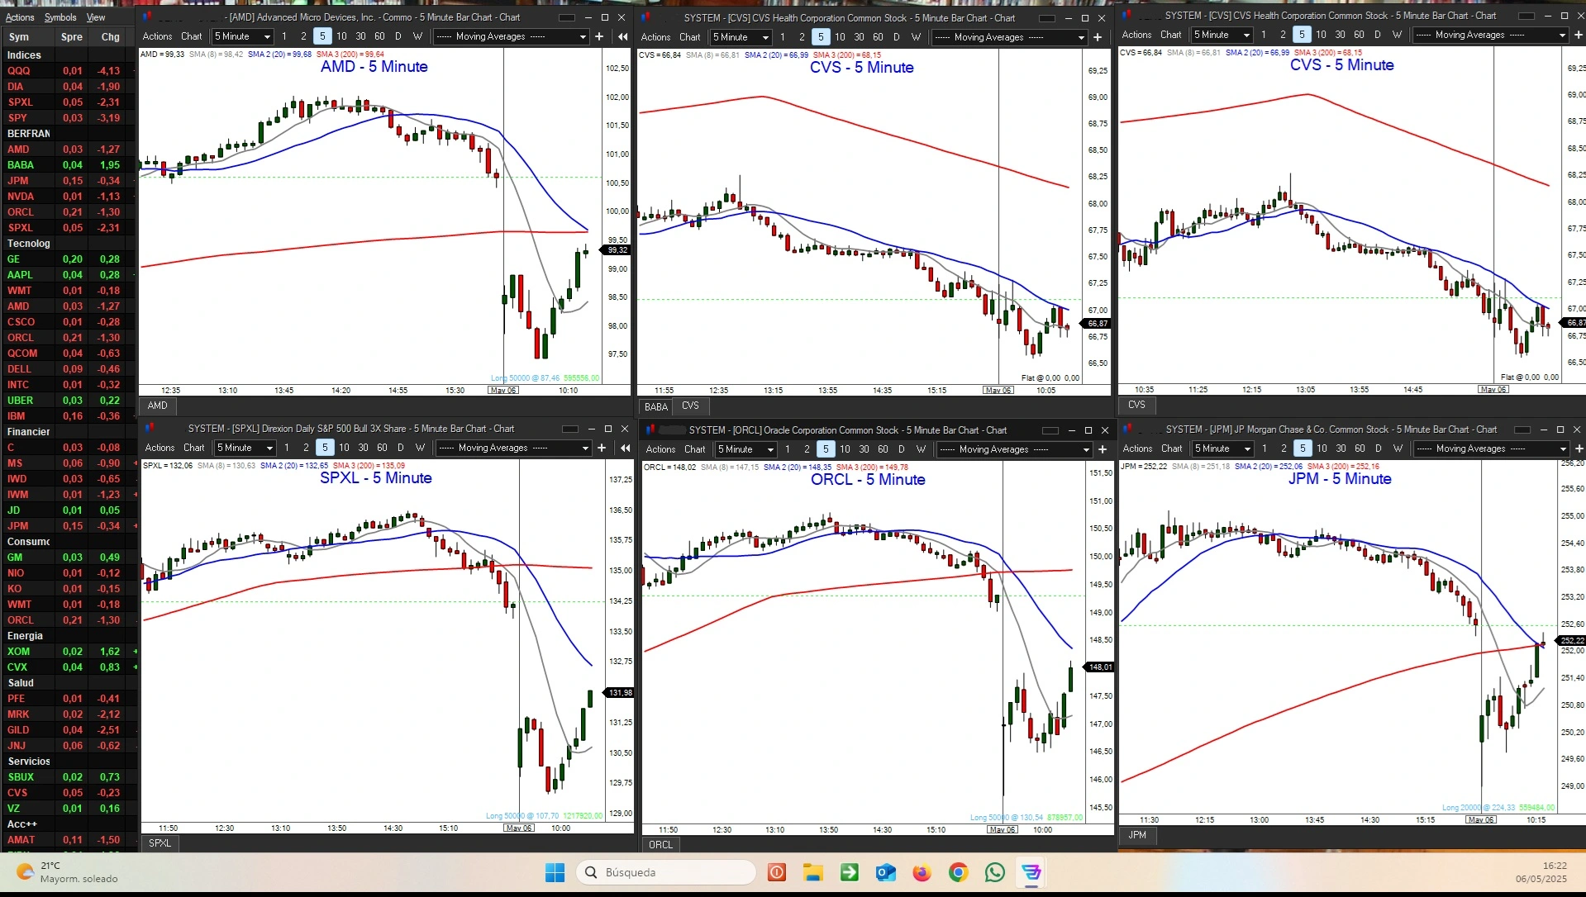This screenshot has height=897, width=1586.
Task: Select SBUX row in watchlist
Action: pyautogui.click(x=68, y=777)
